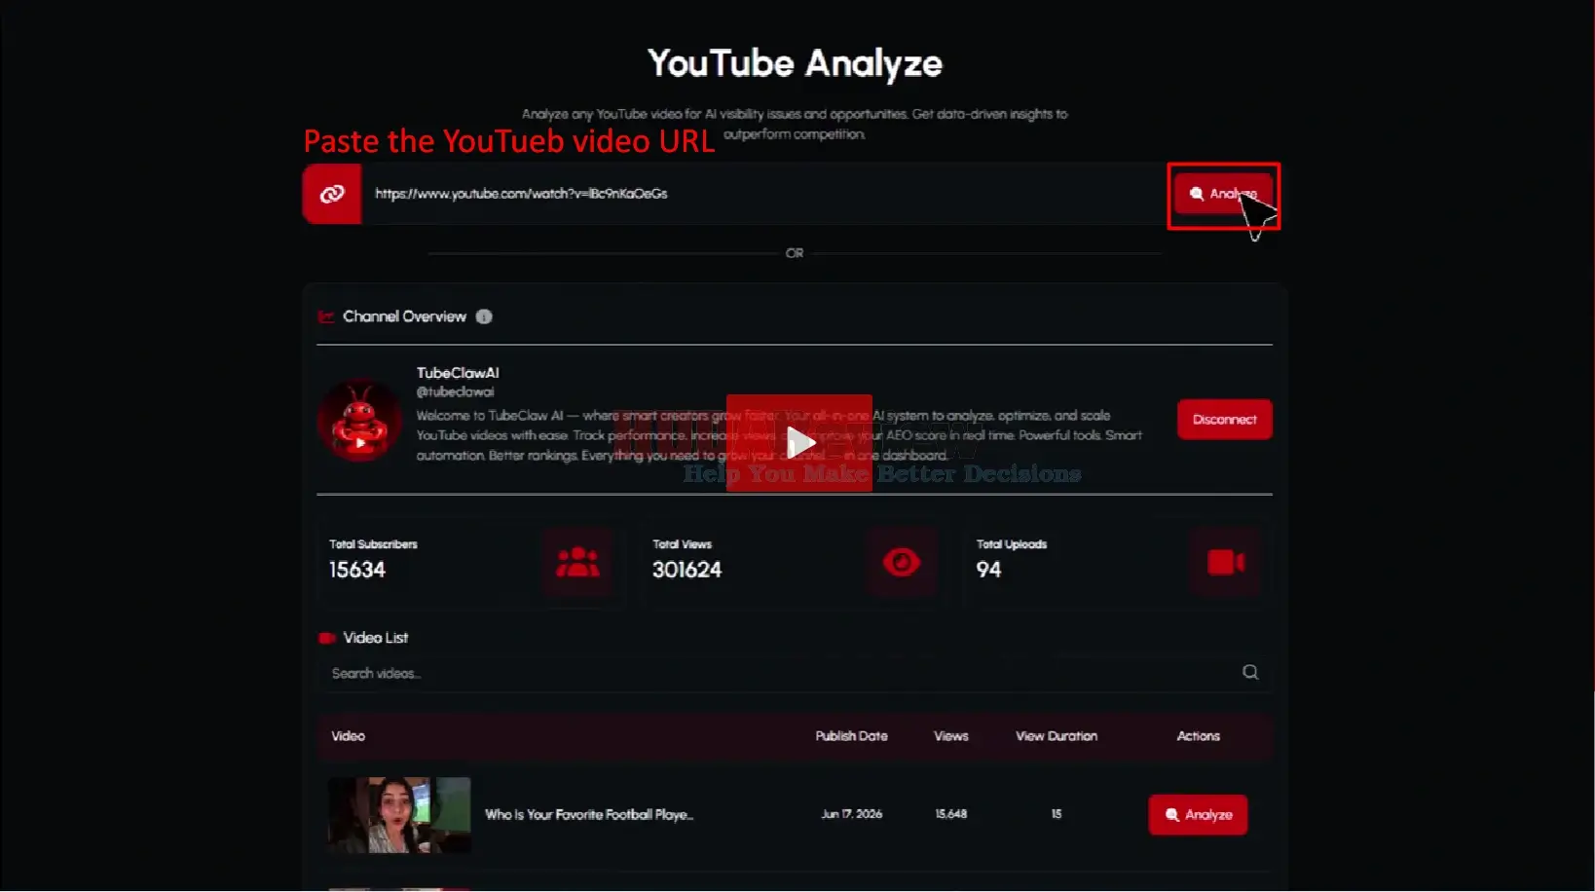Open the TubeClawAI channel avatar

[x=359, y=420]
